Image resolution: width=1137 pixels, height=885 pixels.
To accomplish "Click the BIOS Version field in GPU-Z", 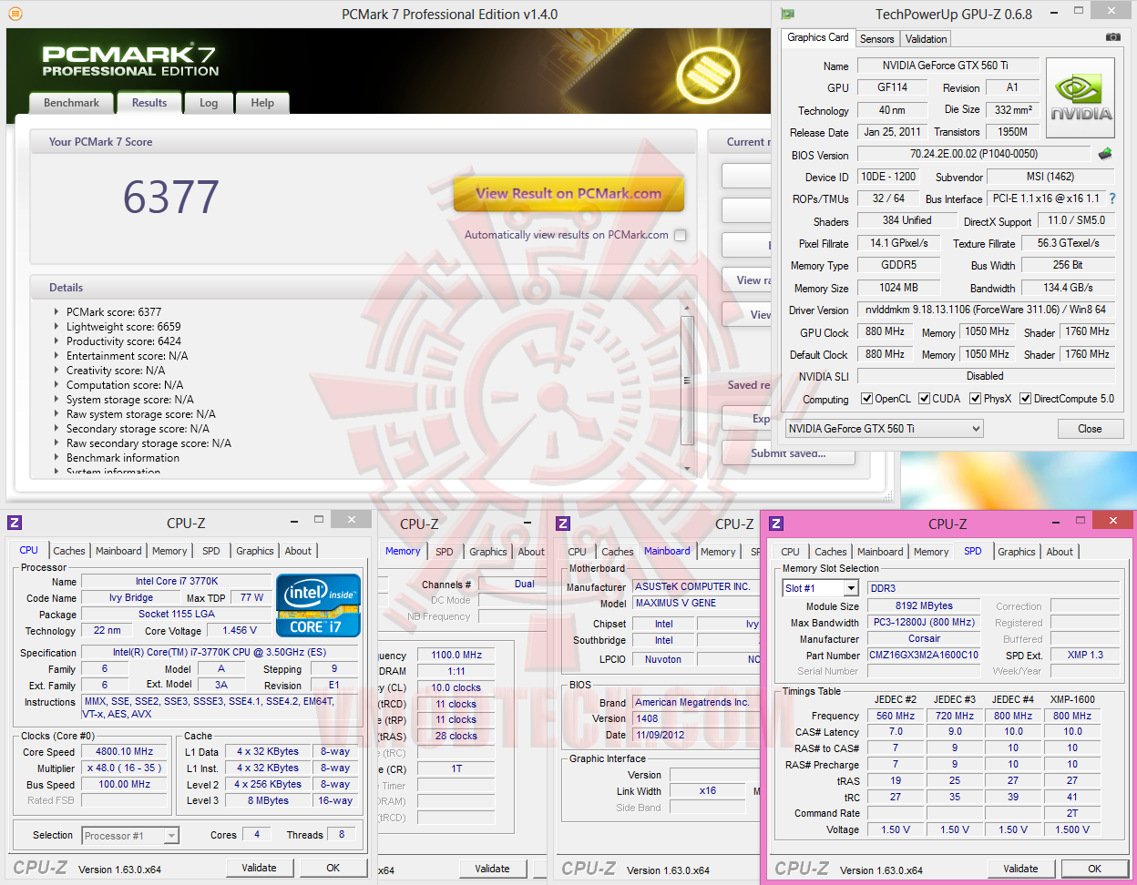I will (974, 154).
